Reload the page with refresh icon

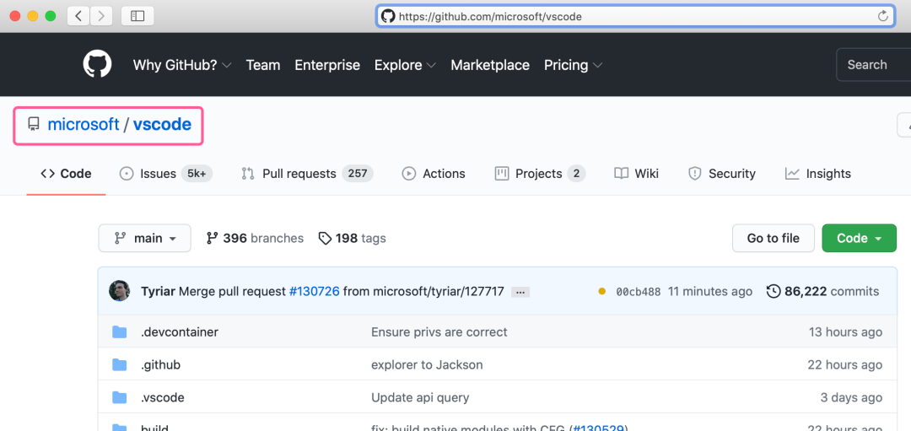(883, 16)
